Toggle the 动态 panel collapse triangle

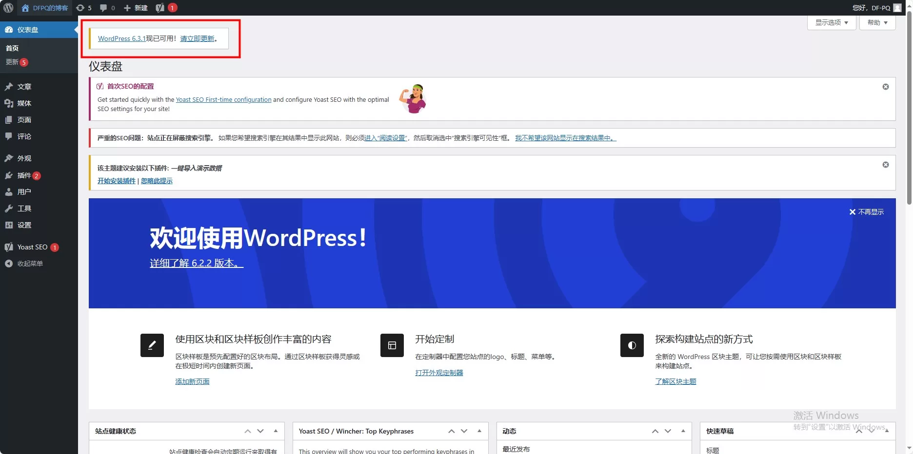683,431
